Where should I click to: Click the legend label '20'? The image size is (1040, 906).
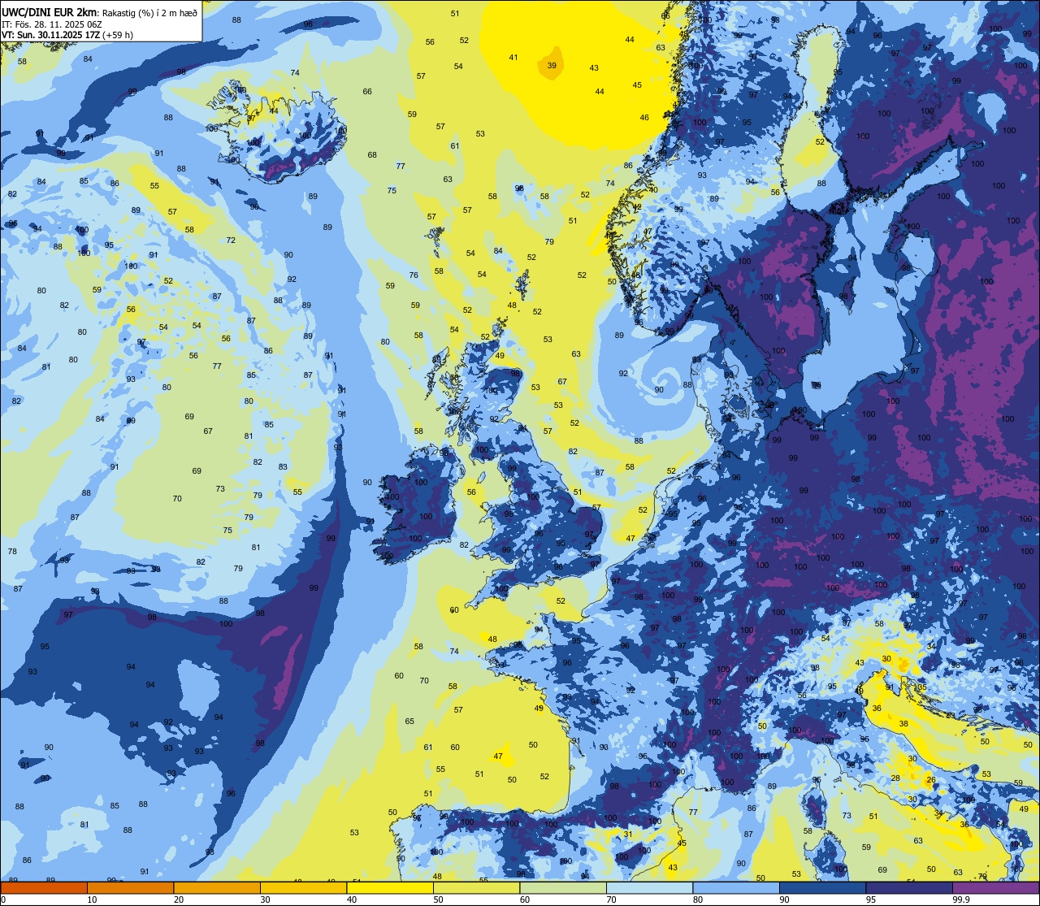click(x=179, y=899)
